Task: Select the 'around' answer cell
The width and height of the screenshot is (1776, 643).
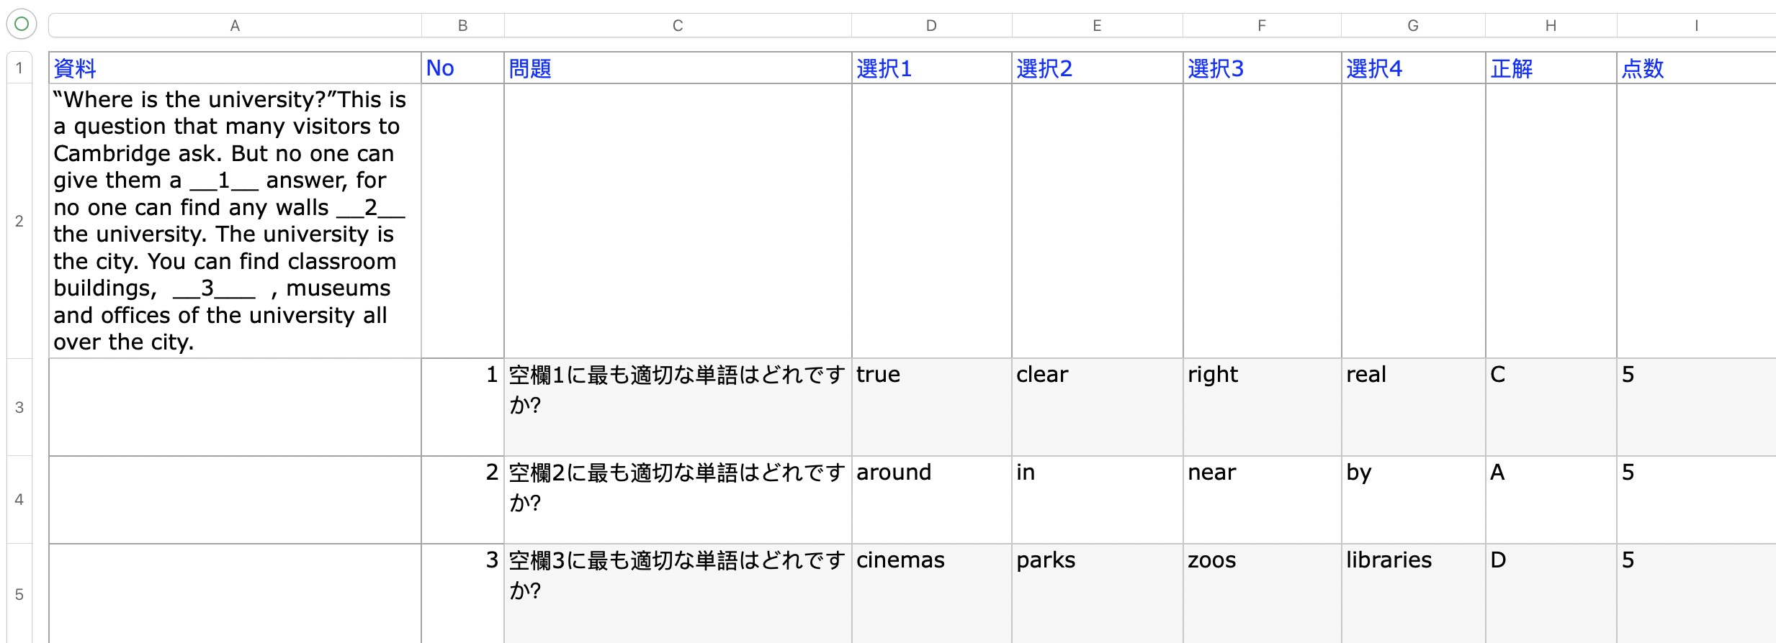Action: pyautogui.click(x=931, y=499)
